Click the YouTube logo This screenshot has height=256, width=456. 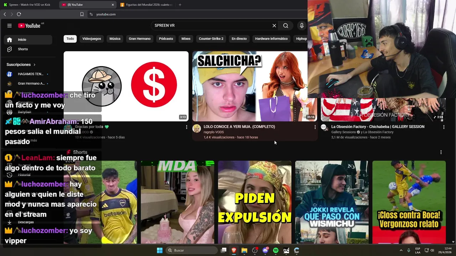(x=29, y=26)
